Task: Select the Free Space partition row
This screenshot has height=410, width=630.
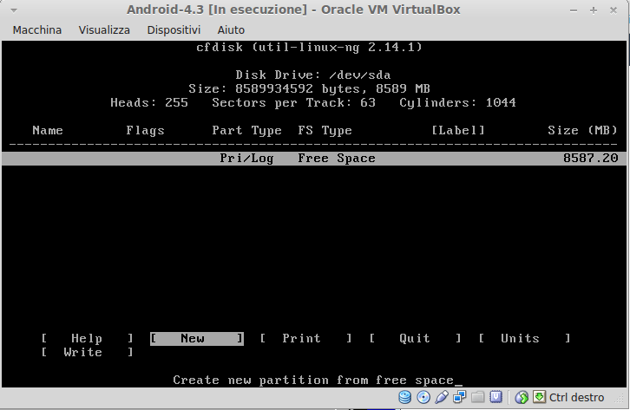Action: [314, 158]
